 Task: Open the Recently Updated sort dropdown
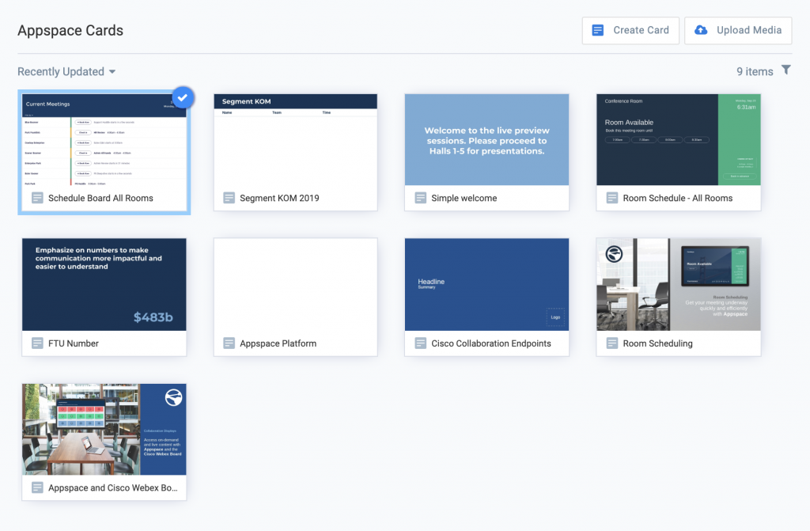click(66, 72)
